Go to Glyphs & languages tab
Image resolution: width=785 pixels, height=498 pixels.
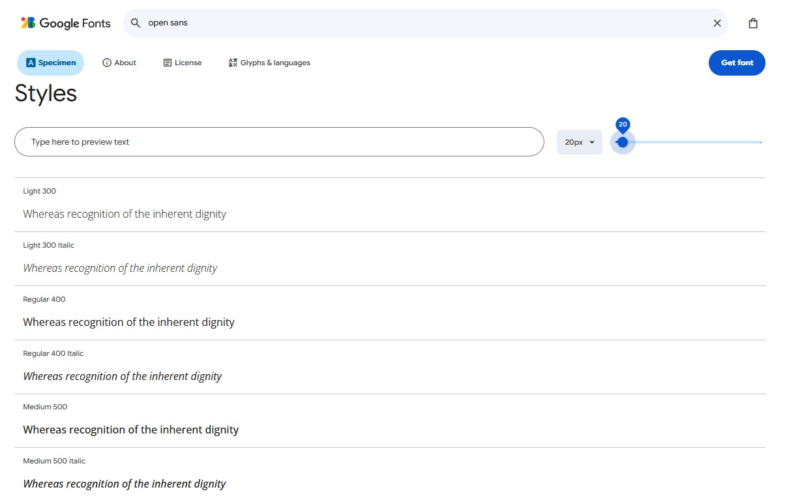pos(269,63)
